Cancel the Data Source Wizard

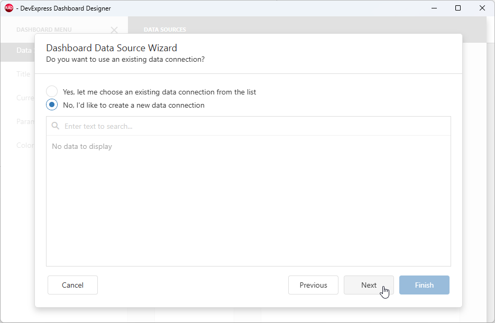[x=72, y=285]
